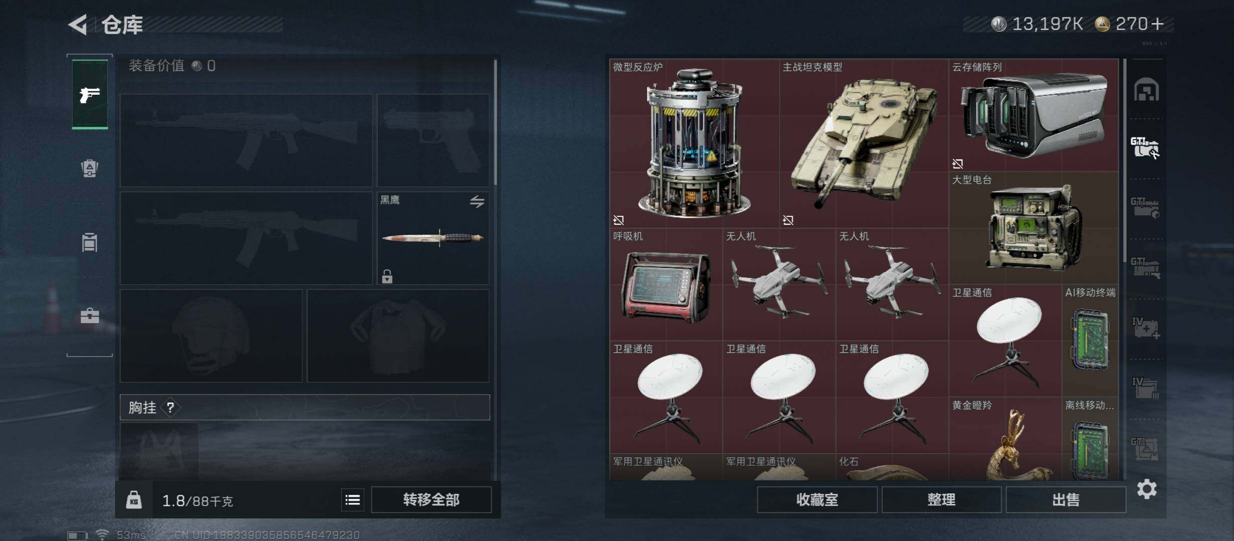
Task: Open 收藏室 collection room
Action: pos(817,499)
